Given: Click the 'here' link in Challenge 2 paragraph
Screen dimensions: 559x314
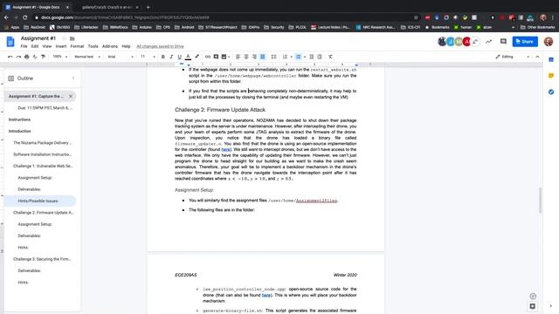Looking at the screenshot, I should coord(225,149).
